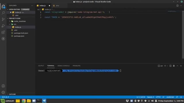184x103 pixels.
Task: Open Explorer more actions ellipsis
Action: click(x=32, y=6)
